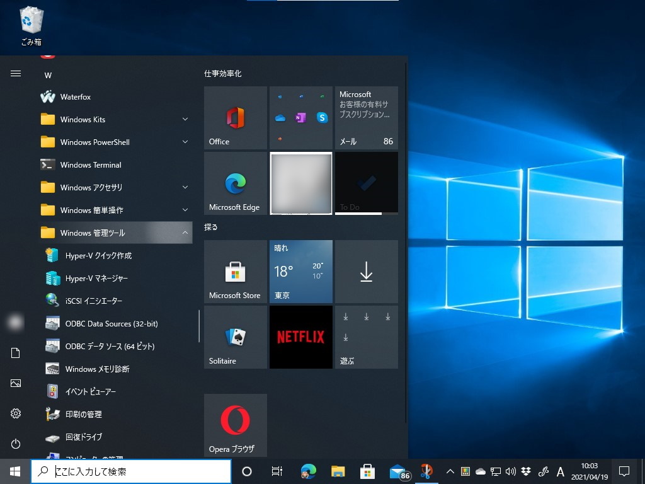Launch the Opera ブラウザ tile
645x484 pixels.
(235, 425)
